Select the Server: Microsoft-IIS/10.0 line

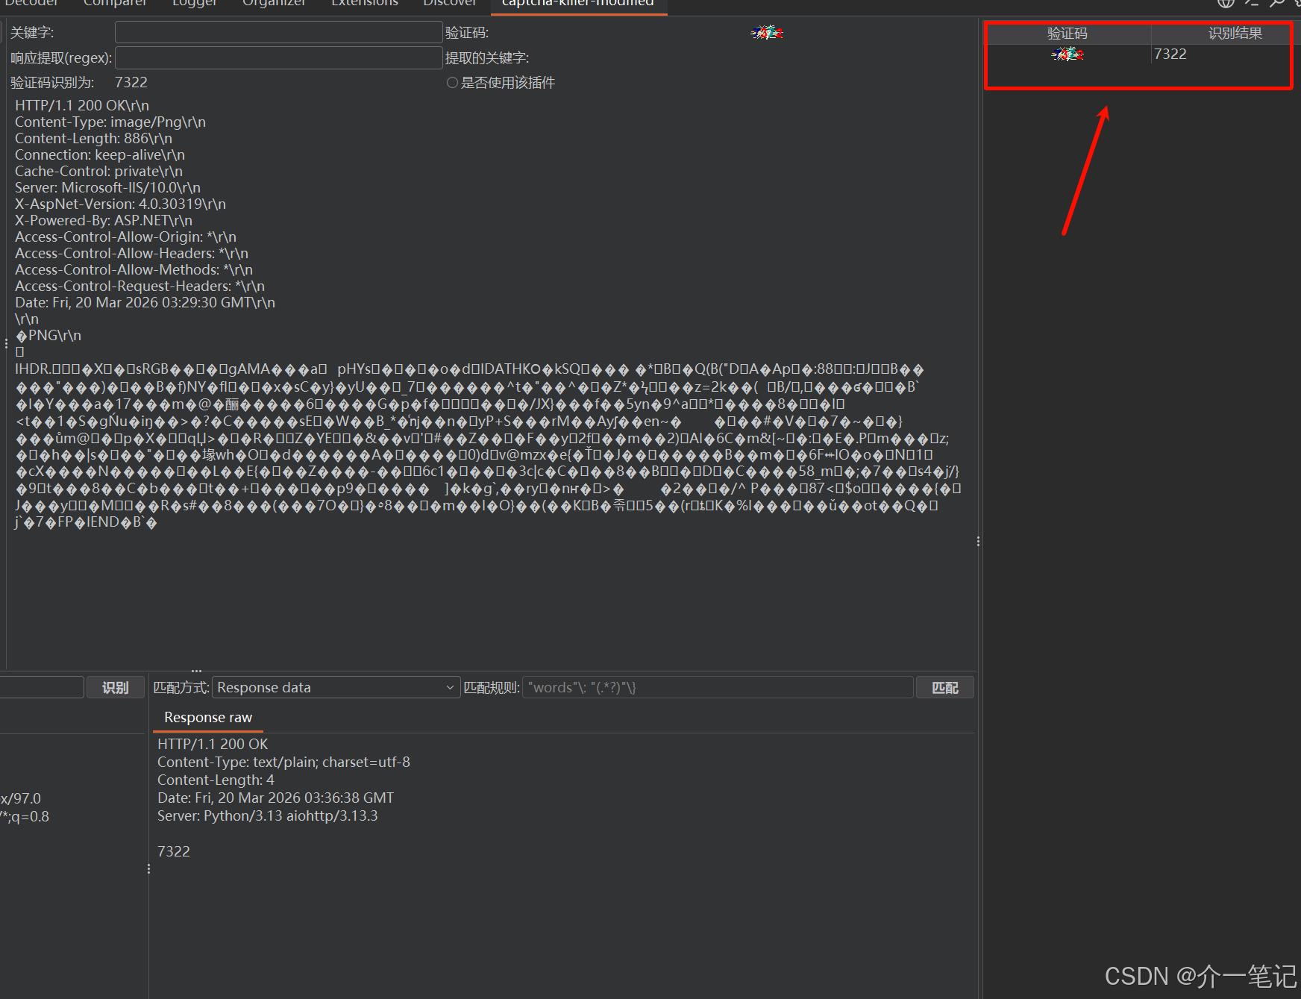(x=108, y=188)
